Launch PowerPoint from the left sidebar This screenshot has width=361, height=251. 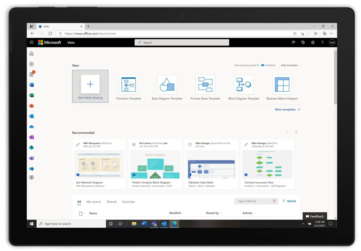click(x=32, y=106)
